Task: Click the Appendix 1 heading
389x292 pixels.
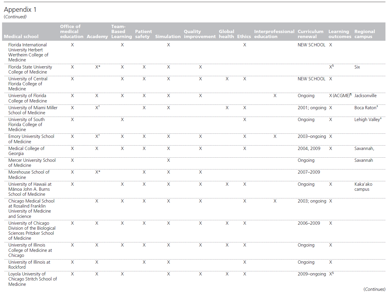Action: (20, 10)
